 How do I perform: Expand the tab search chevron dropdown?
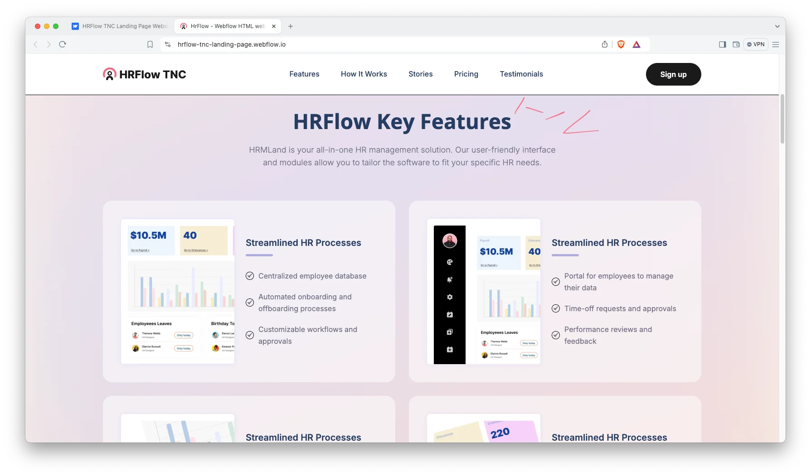pos(777,26)
